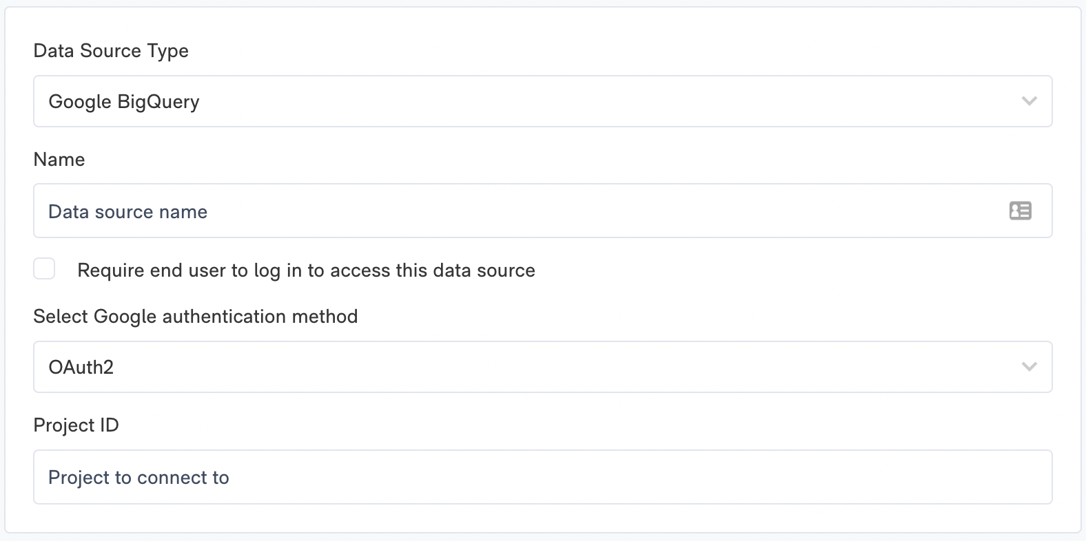Click the contact card icon in Name field
This screenshot has height=541, width=1086.
point(1020,211)
